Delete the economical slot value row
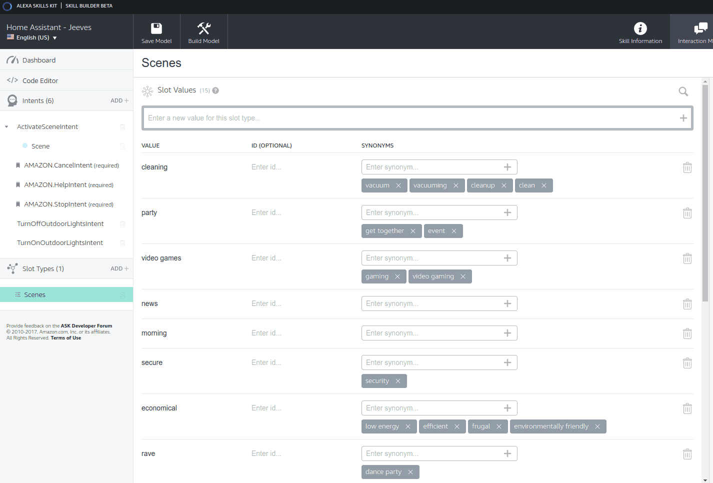Screen dimensions: 713x483 tap(687, 408)
